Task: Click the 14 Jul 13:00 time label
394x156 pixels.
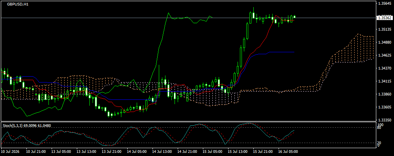Action: pos(162,152)
